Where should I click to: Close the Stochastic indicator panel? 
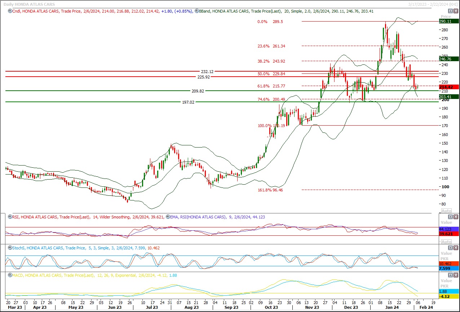pos(456,248)
